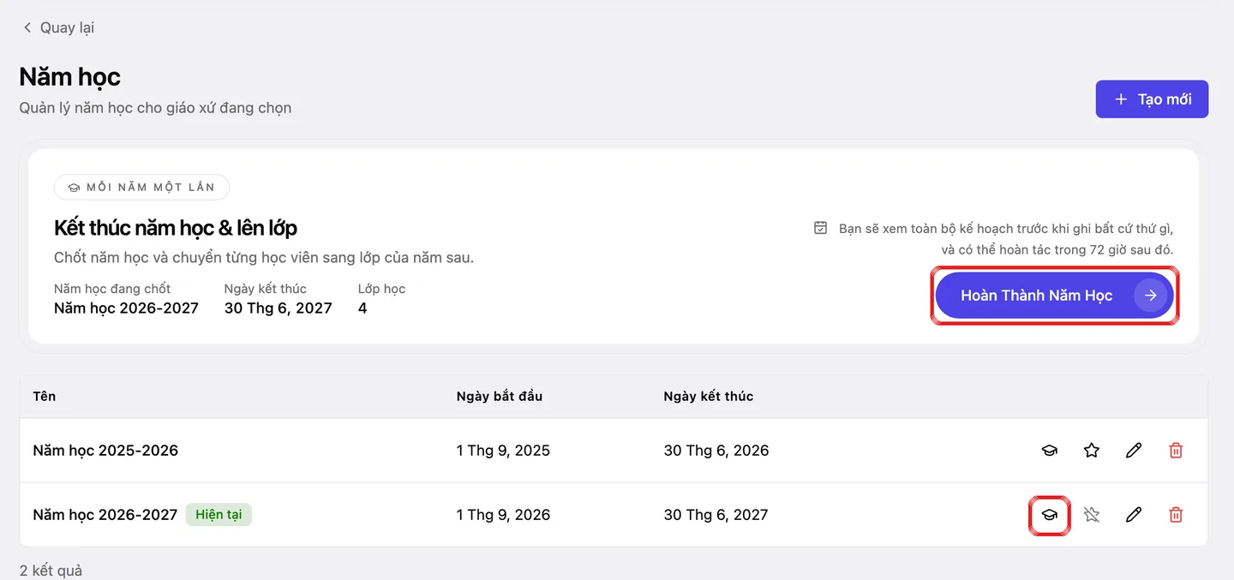This screenshot has width=1234, height=580.
Task: Click the Ngày kết thúc column header
Action: click(709, 396)
